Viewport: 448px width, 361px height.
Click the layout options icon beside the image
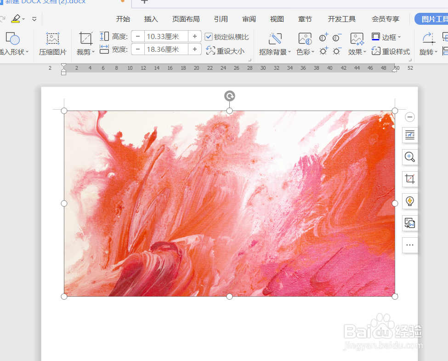pos(410,135)
